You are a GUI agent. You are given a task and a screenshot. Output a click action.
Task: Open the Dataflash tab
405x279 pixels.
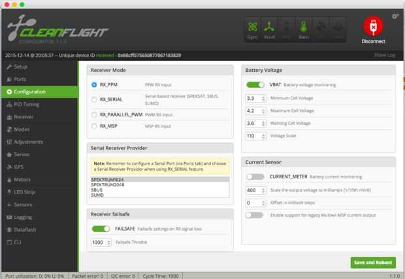click(x=39, y=229)
